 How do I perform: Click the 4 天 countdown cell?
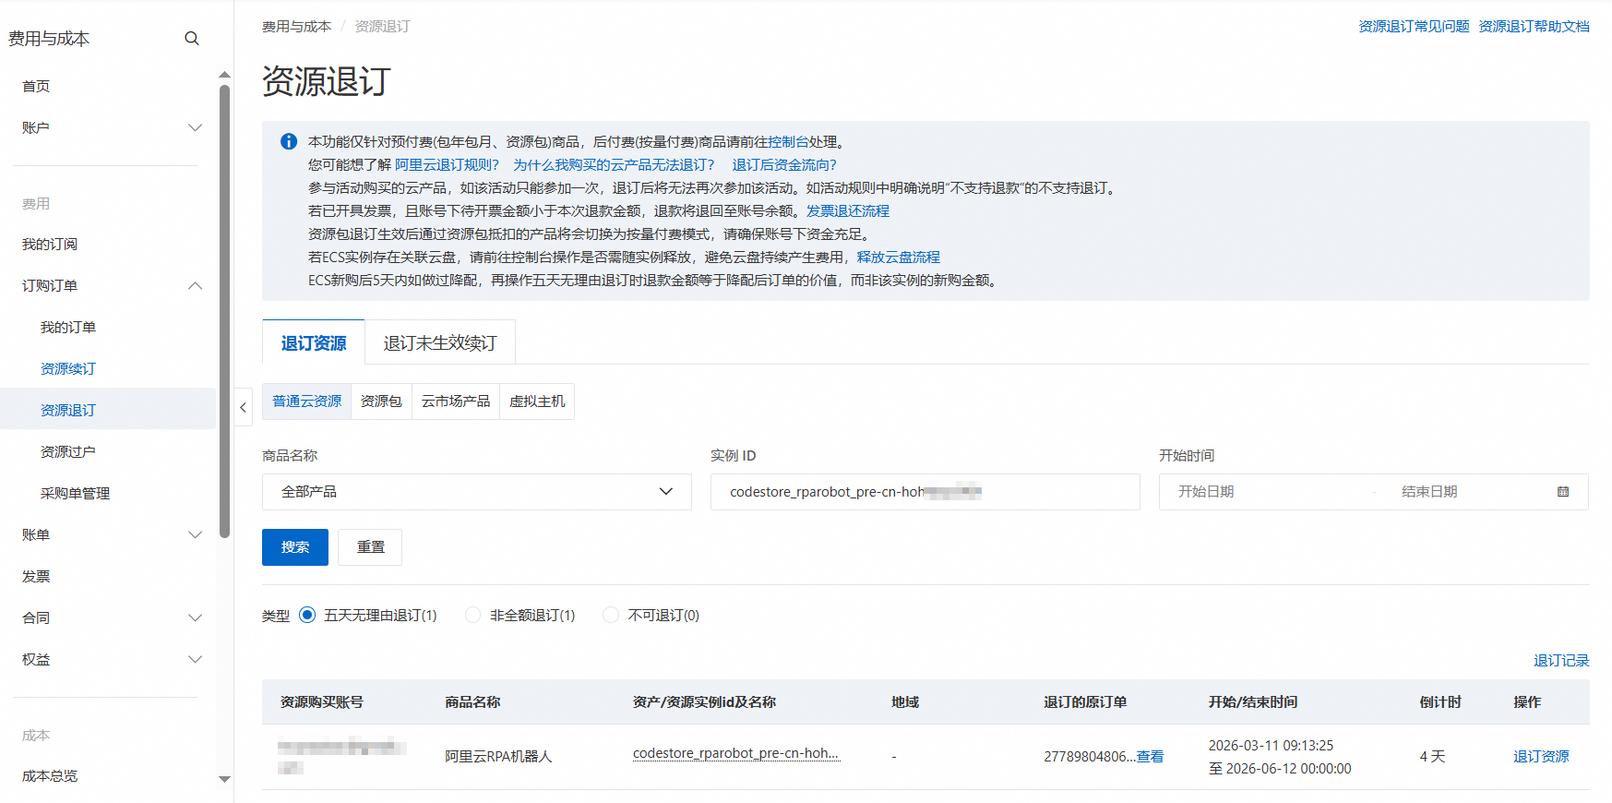[x=1432, y=757]
